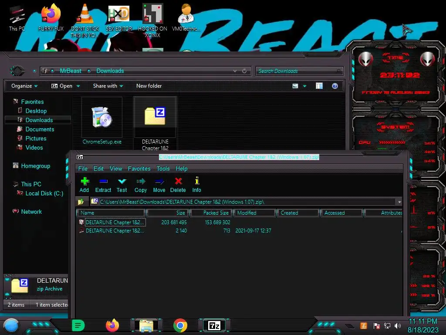Open Chrome from the taskbar
Screen dimensions: 446x335
coord(180,325)
